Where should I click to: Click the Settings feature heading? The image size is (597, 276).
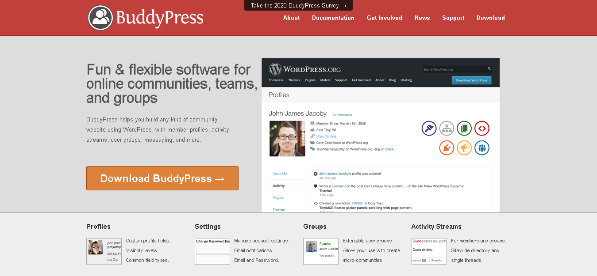[208, 227]
